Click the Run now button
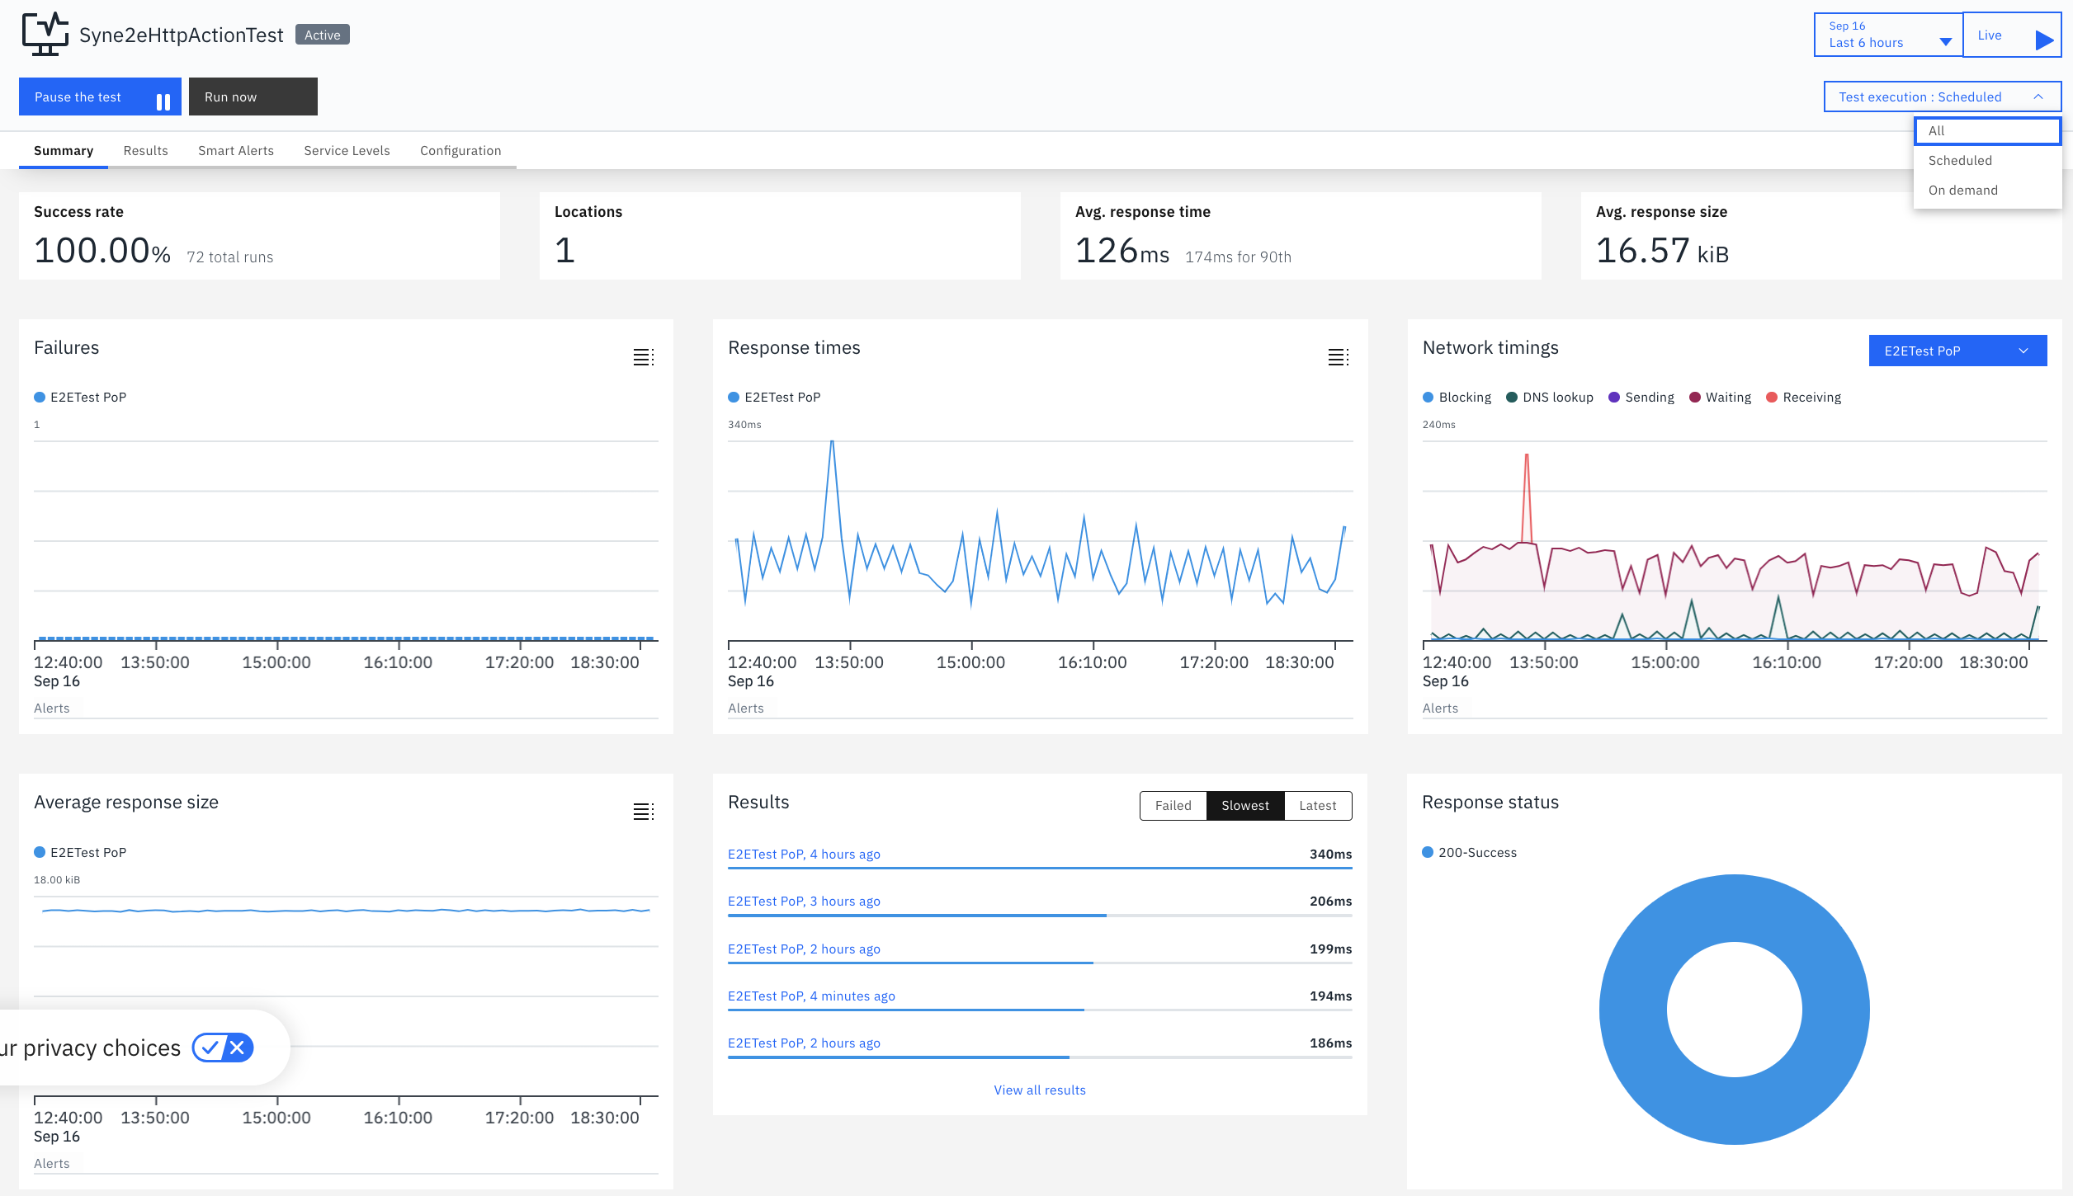The image size is (2073, 1196). 253,97
